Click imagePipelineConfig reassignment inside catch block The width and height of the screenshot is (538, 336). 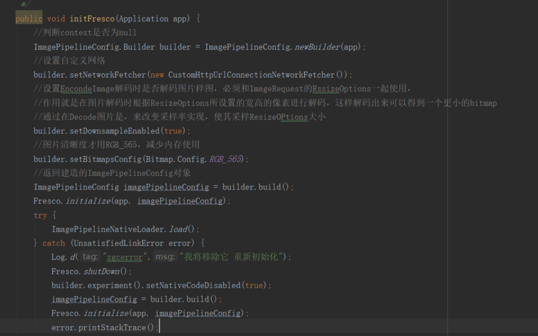pos(94,299)
